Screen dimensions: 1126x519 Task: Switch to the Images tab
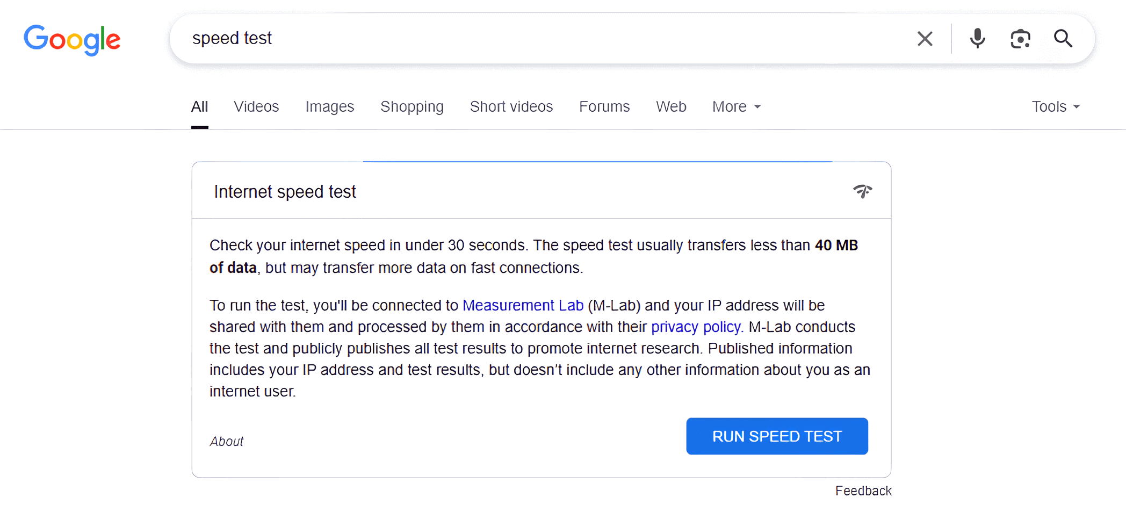[329, 106]
